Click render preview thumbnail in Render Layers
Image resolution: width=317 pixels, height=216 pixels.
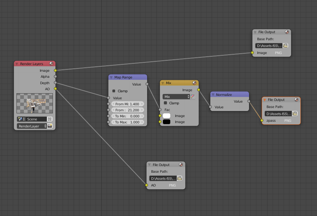click(x=35, y=103)
